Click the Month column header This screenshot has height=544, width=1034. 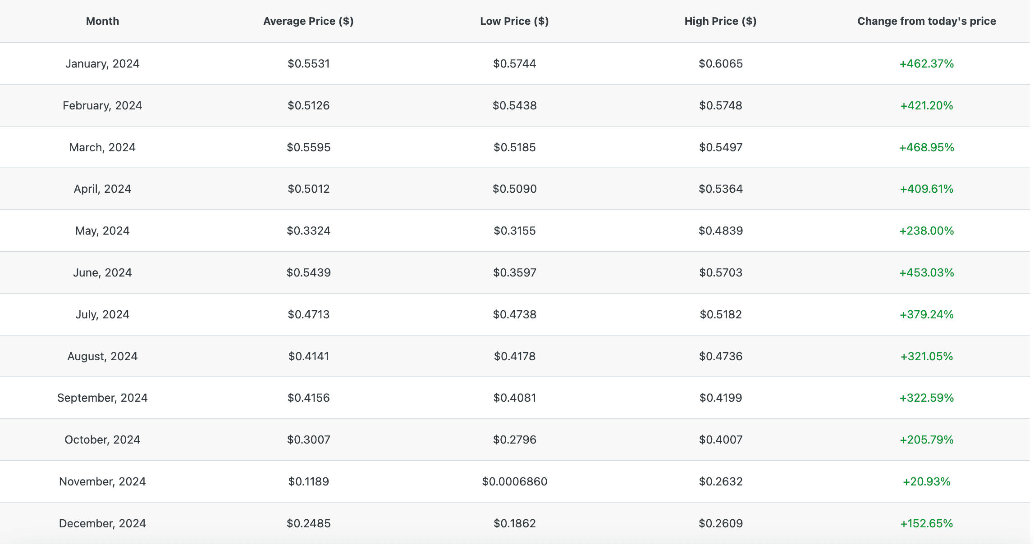pyautogui.click(x=102, y=21)
